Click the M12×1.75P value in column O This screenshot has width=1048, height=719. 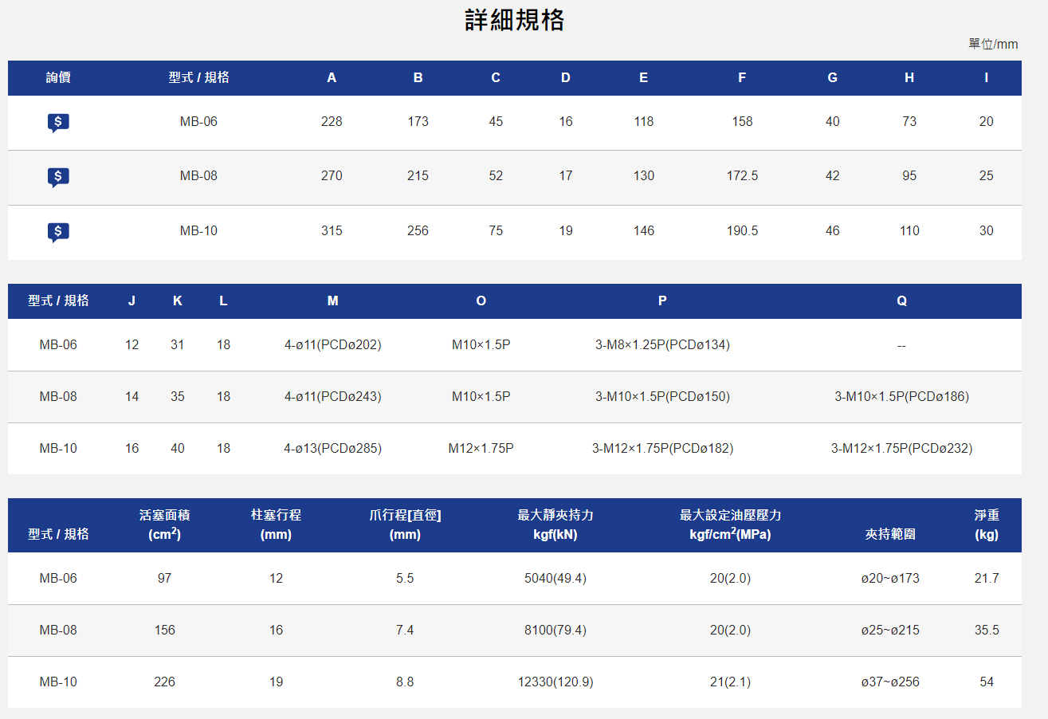click(481, 449)
